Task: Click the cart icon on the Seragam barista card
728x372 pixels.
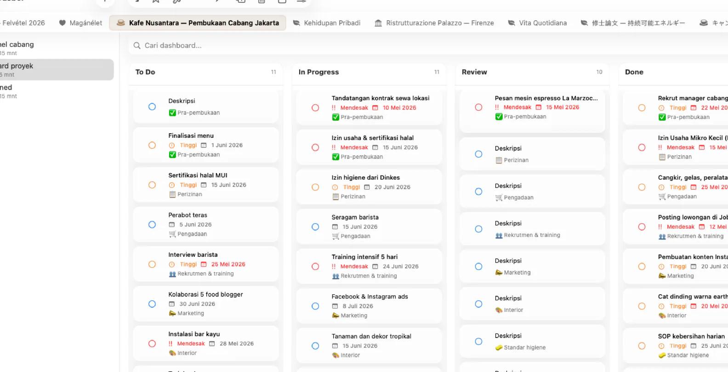Action: (336, 236)
